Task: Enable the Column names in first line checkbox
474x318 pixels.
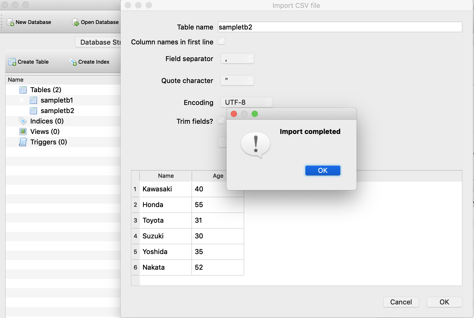Action: 221,41
